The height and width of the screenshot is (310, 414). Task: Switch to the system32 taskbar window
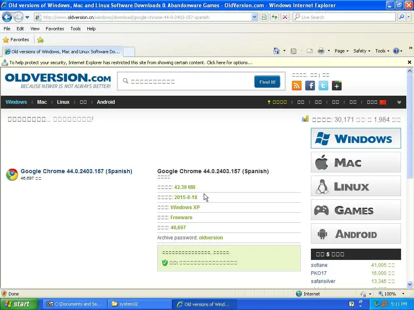click(140, 304)
